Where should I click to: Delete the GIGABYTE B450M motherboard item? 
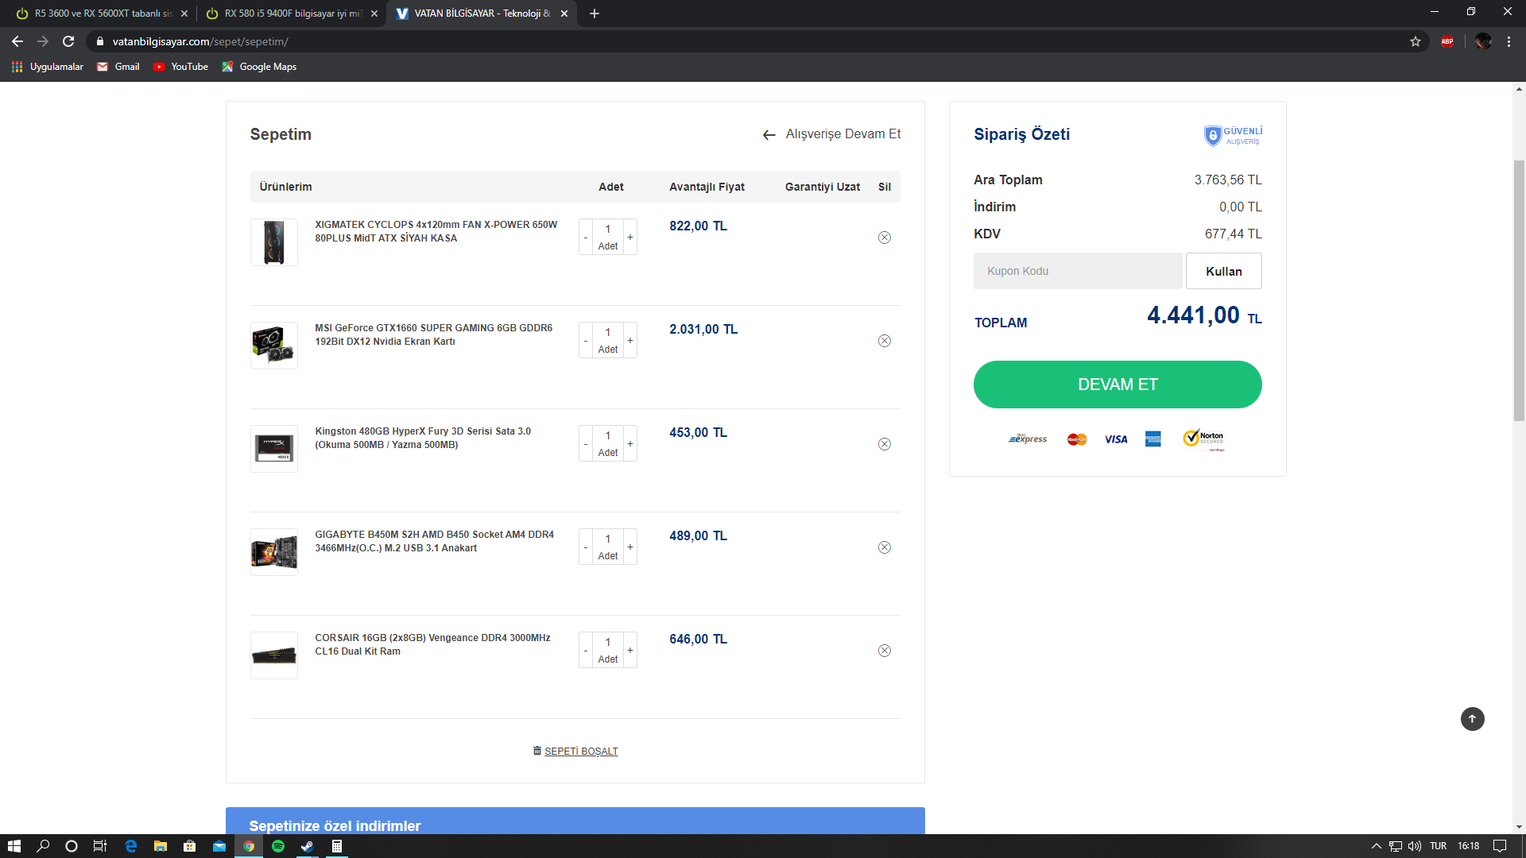tap(884, 547)
